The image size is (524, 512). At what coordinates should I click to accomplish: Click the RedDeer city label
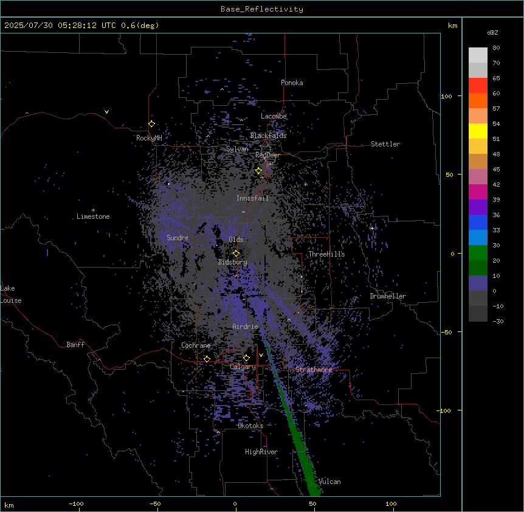click(267, 155)
